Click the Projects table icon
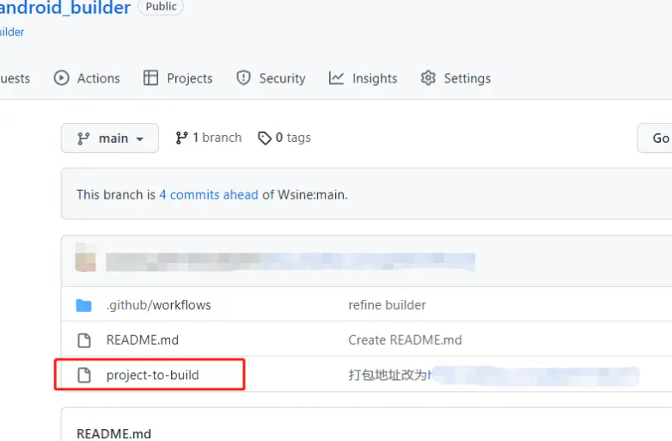 [x=150, y=78]
